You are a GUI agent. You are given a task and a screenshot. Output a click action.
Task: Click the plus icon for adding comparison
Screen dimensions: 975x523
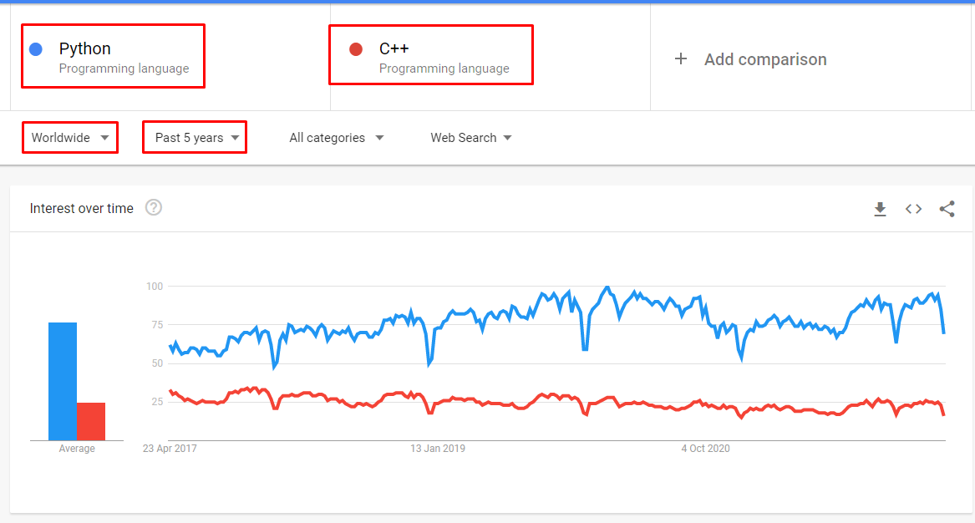681,59
